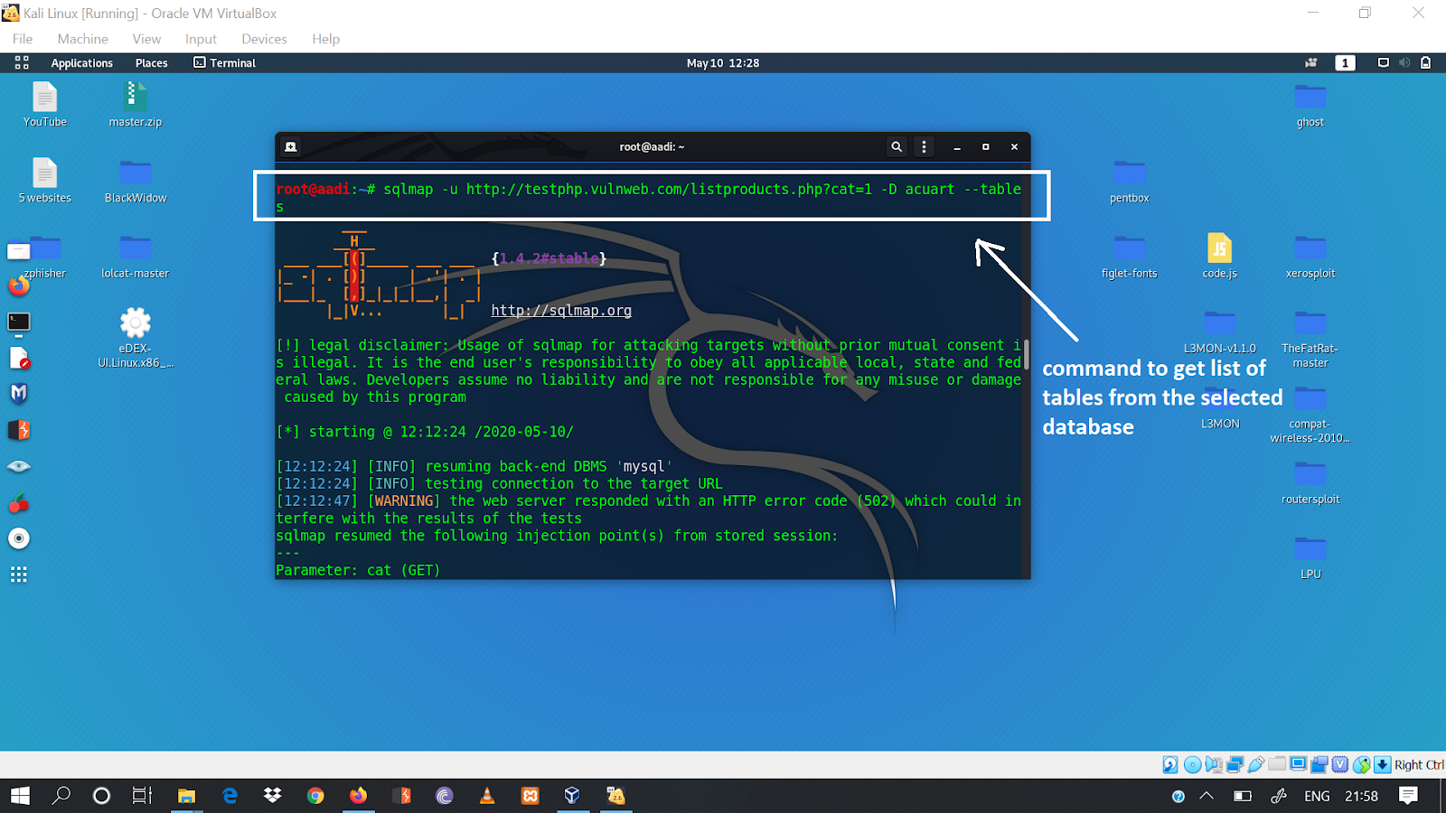Image resolution: width=1446 pixels, height=813 pixels.
Task: Click the search icon in the terminal title bar
Action: tap(897, 146)
